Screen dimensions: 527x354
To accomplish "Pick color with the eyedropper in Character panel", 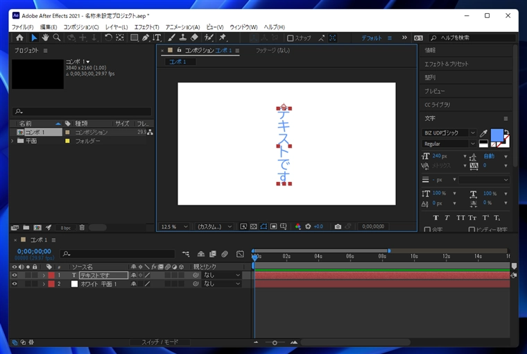I will coord(483,133).
